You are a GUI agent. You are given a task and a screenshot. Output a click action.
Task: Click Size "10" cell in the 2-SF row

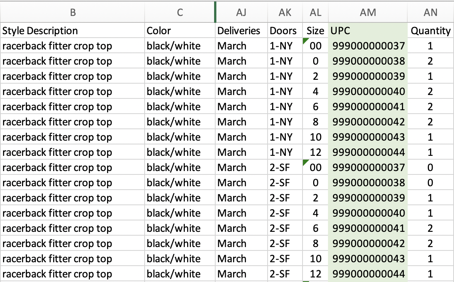coord(315,258)
